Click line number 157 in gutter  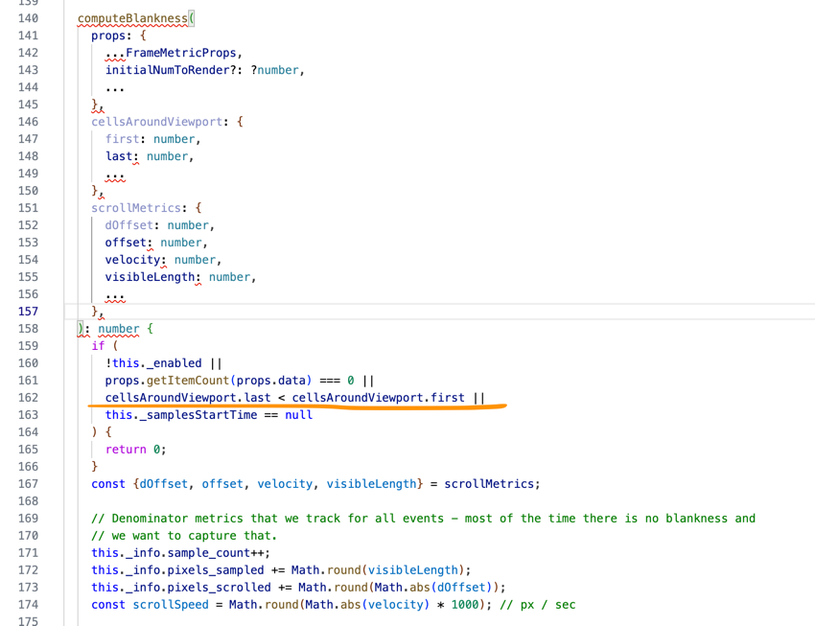pos(28,312)
